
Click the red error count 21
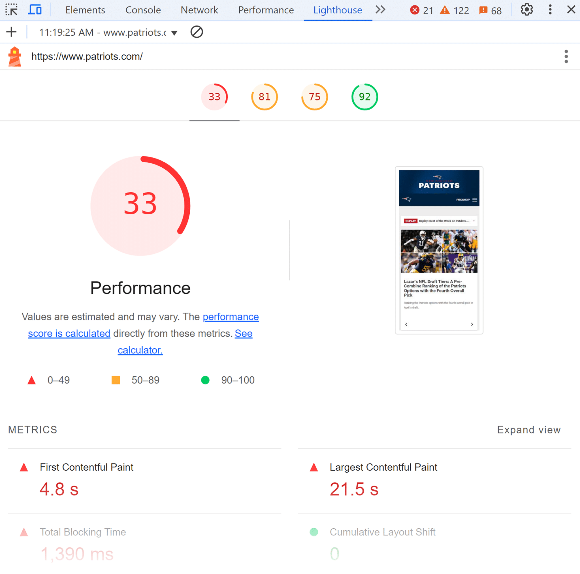point(421,10)
